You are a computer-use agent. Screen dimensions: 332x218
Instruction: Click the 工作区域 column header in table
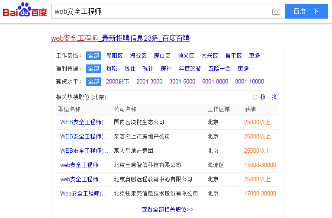219,109
